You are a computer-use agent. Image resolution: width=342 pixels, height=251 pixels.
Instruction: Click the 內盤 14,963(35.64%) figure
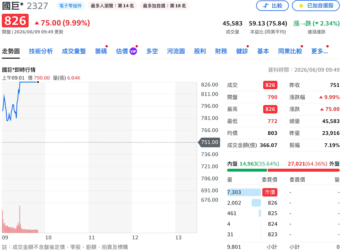click(259, 164)
